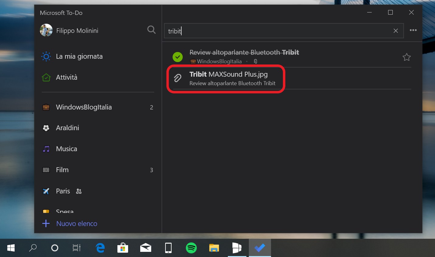Click the soccer ball icon of Araldini

[46, 128]
